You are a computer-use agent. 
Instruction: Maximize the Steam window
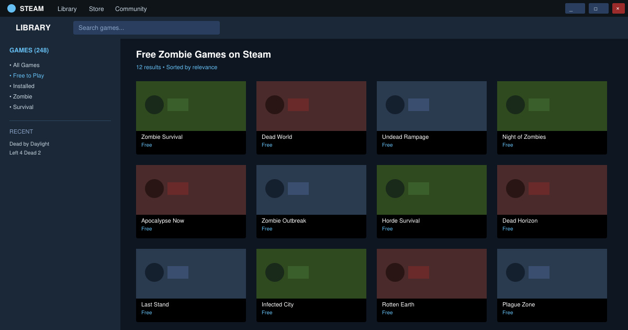pos(599,8)
